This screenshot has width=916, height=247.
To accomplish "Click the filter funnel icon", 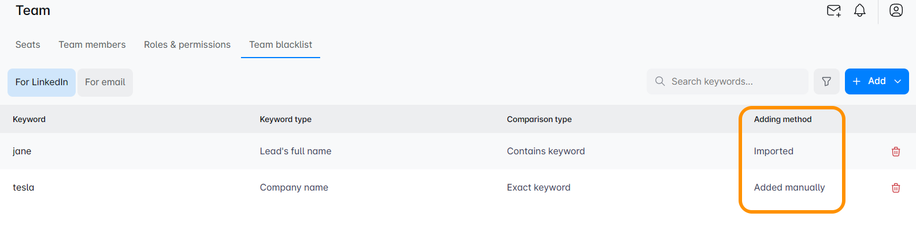I will coord(826,82).
